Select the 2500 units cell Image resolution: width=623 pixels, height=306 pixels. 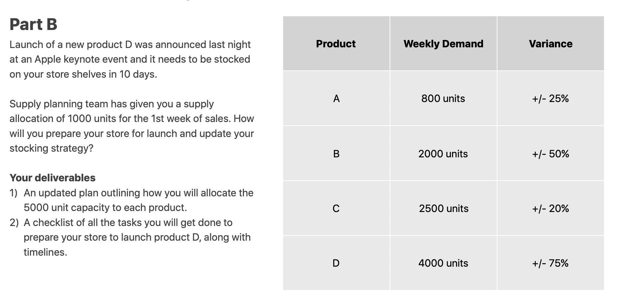point(443,208)
